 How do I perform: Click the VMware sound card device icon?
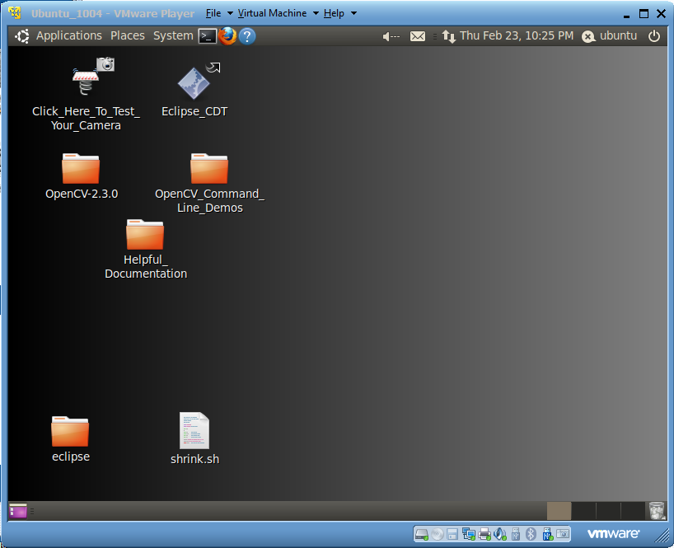(x=500, y=534)
